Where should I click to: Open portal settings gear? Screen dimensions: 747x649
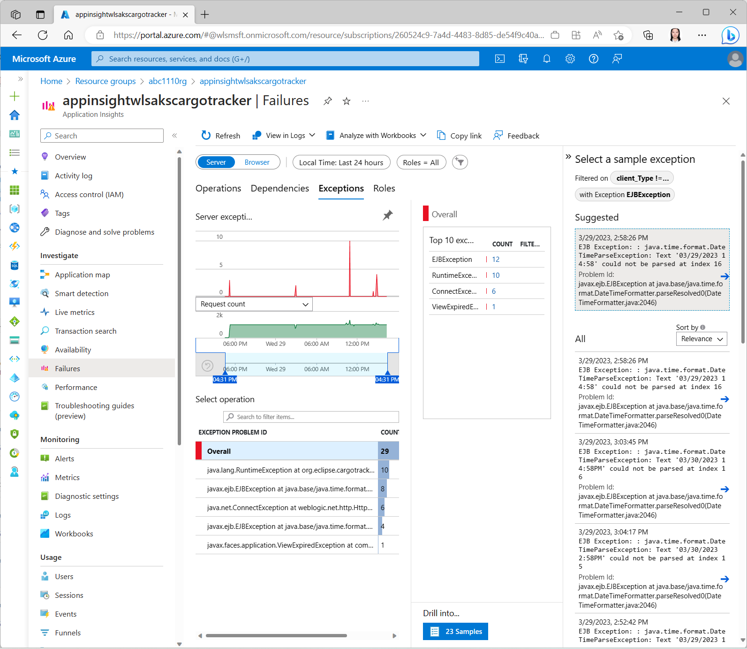pyautogui.click(x=570, y=59)
